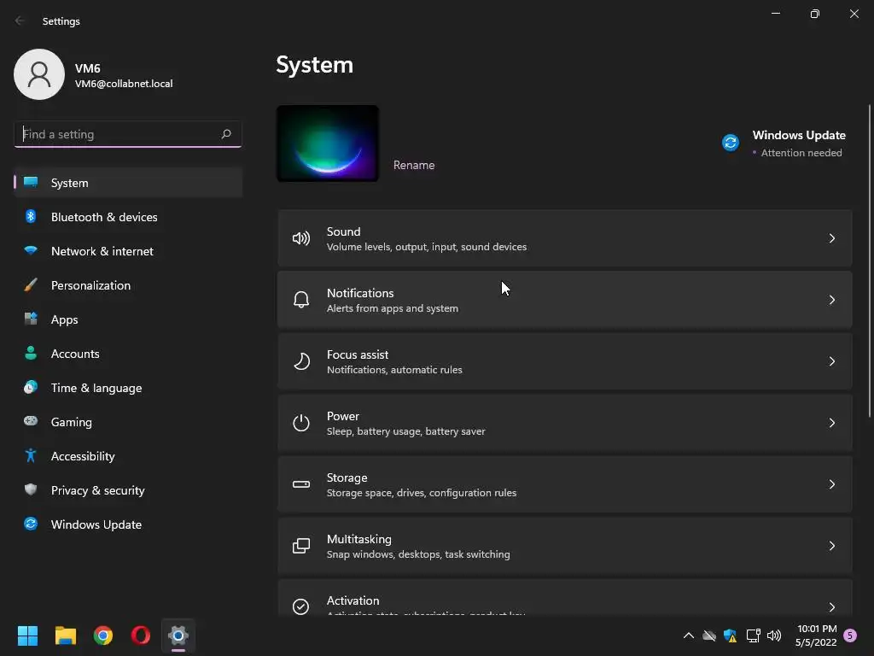Image resolution: width=874 pixels, height=656 pixels.
Task: Click the Multitasking windows icon
Action: coord(301,546)
